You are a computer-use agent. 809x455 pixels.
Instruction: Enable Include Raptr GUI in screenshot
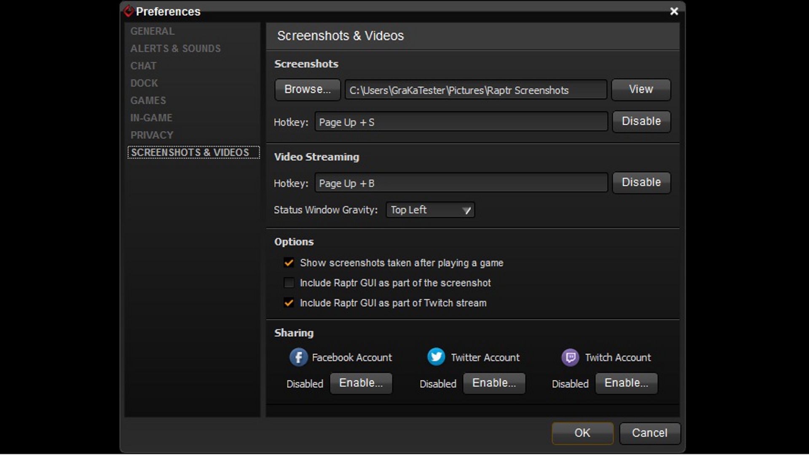click(x=289, y=283)
